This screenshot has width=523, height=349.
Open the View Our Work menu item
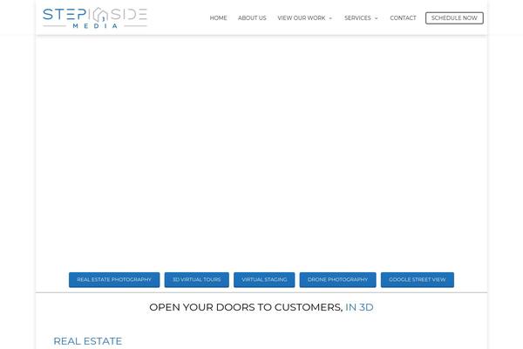[302, 18]
